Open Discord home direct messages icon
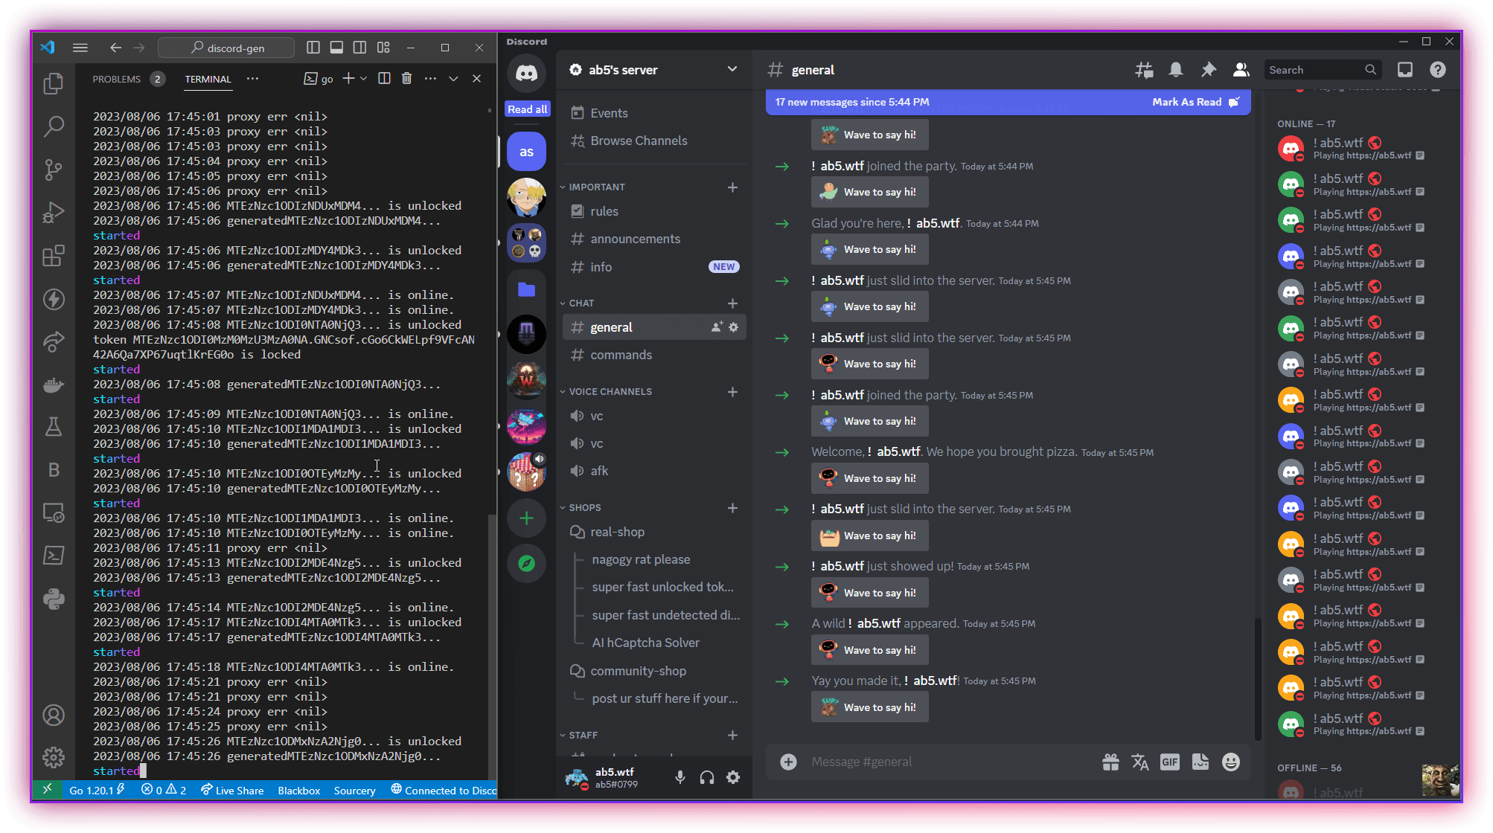The width and height of the screenshot is (1493, 833). click(x=526, y=73)
